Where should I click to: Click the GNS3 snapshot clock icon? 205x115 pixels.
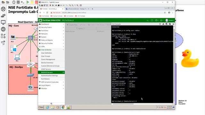(14, 2)
